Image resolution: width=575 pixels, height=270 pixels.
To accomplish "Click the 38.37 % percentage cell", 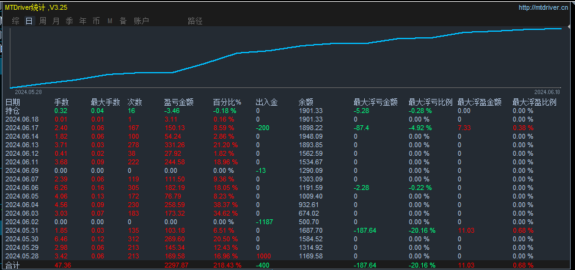I will pos(225,205).
